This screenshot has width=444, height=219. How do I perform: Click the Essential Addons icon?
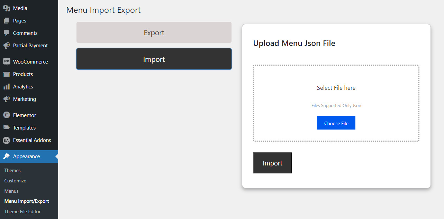tap(6, 140)
